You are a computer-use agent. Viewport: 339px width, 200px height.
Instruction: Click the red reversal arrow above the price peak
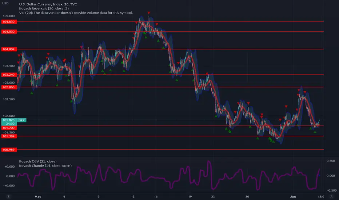tap(149, 13)
